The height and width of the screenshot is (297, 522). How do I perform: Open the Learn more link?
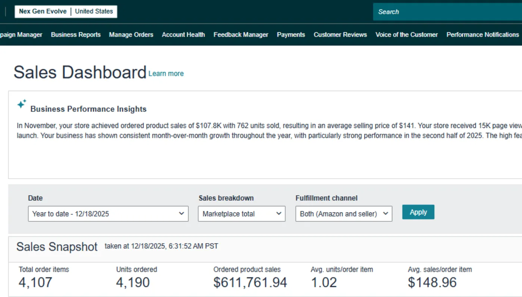click(166, 74)
